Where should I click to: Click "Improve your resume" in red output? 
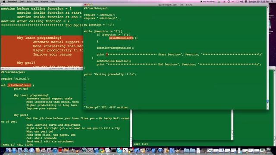click(x=52, y=55)
